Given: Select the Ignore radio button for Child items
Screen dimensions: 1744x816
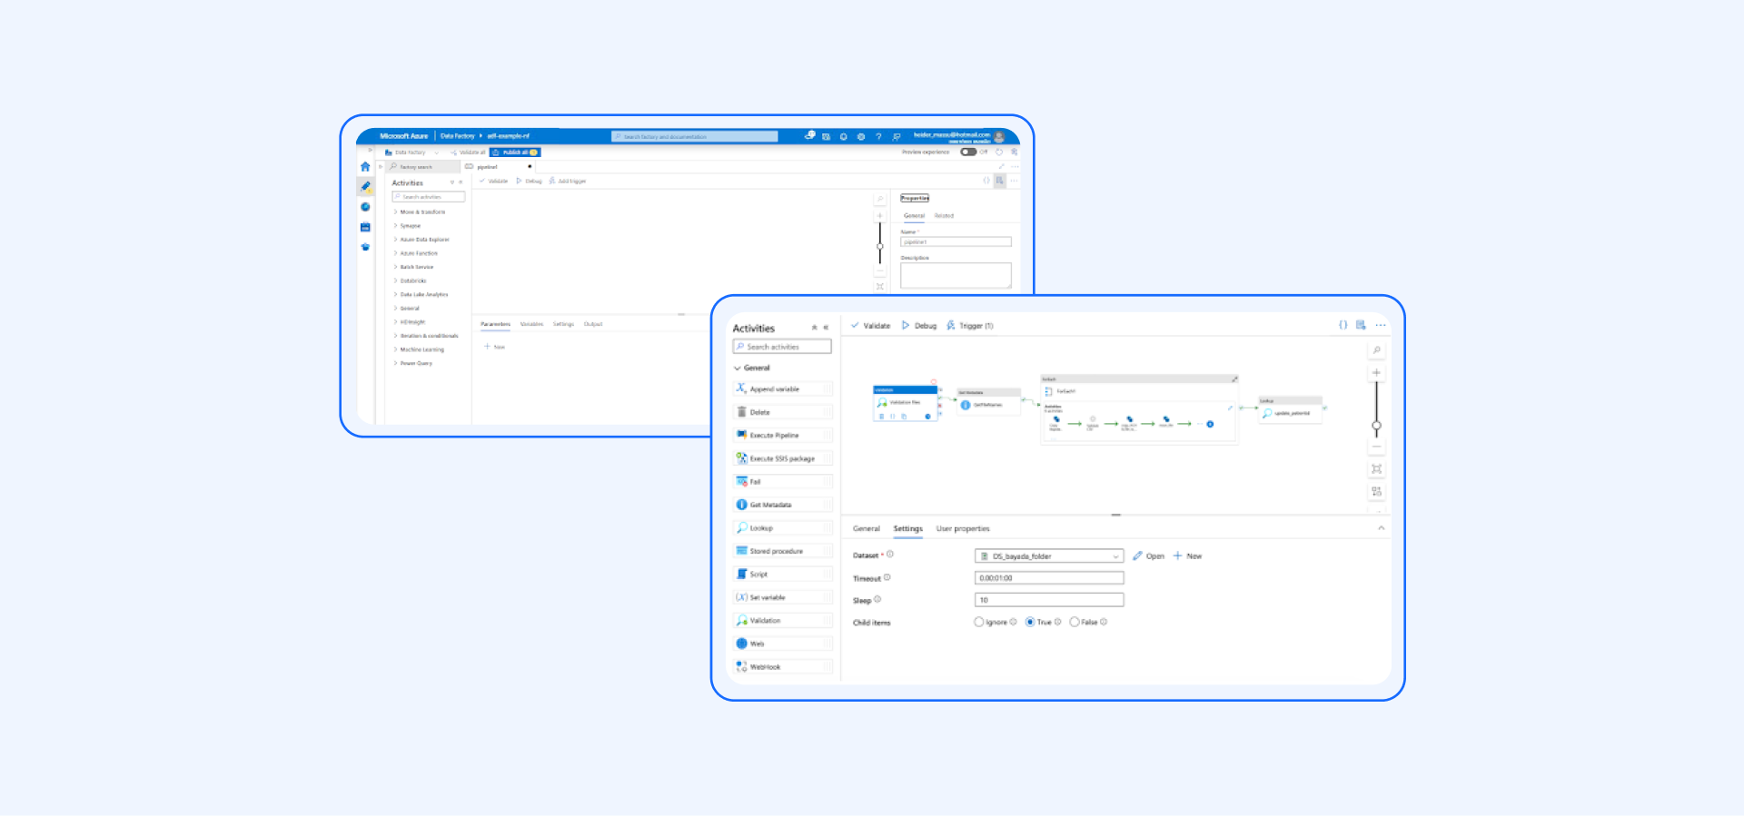Looking at the screenshot, I should [979, 623].
